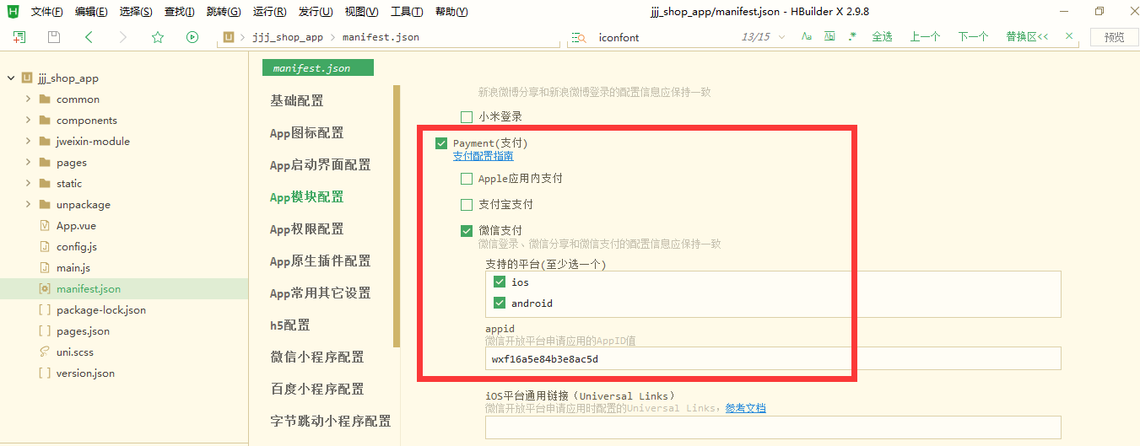Switch to 基础配置 section
1140x446 pixels.
pos(296,100)
